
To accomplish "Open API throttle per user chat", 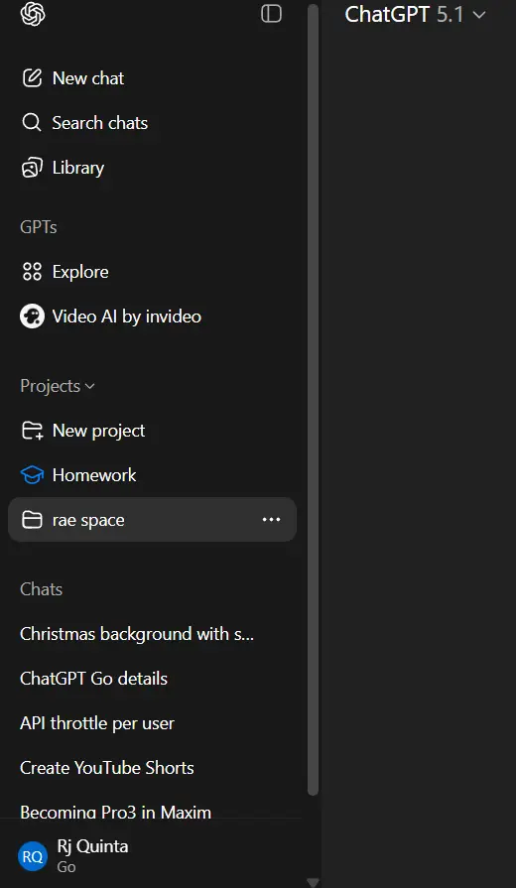I will click(x=152, y=723).
